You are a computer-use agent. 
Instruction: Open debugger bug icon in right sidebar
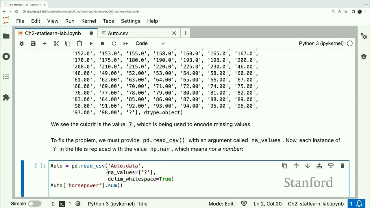pyautogui.click(x=364, y=56)
